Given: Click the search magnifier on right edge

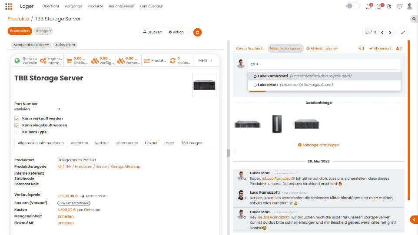Looking at the screenshot, I should tap(414, 19).
